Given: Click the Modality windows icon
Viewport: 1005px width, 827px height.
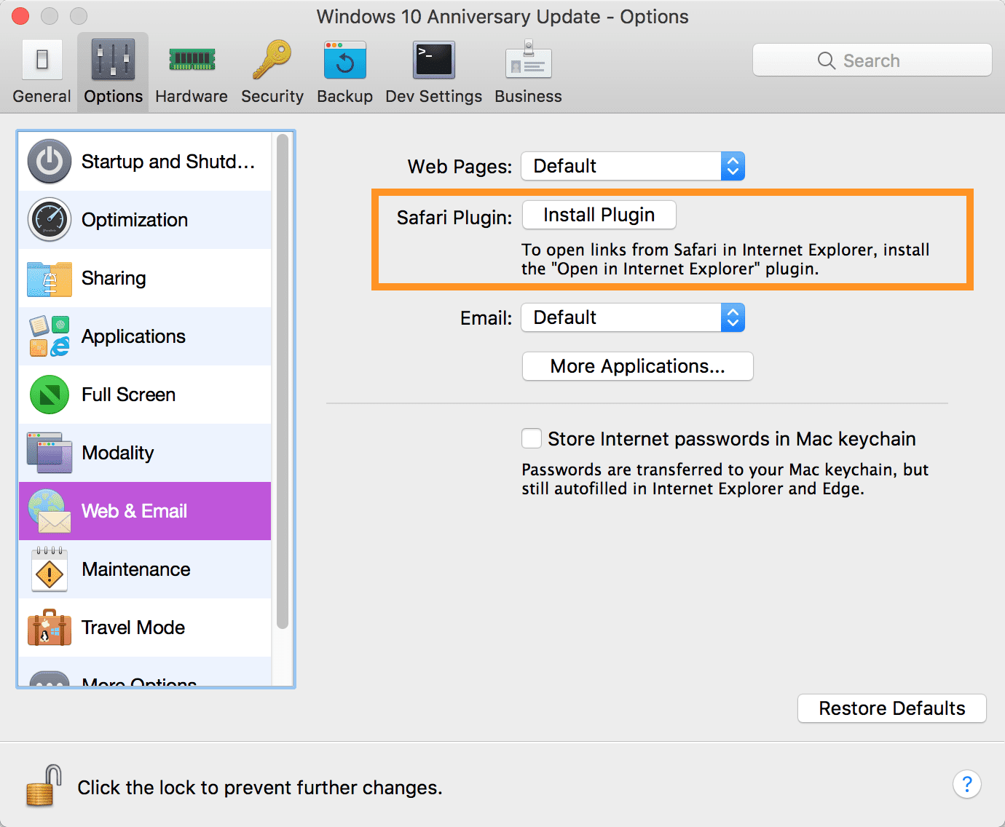Looking at the screenshot, I should click(x=50, y=453).
